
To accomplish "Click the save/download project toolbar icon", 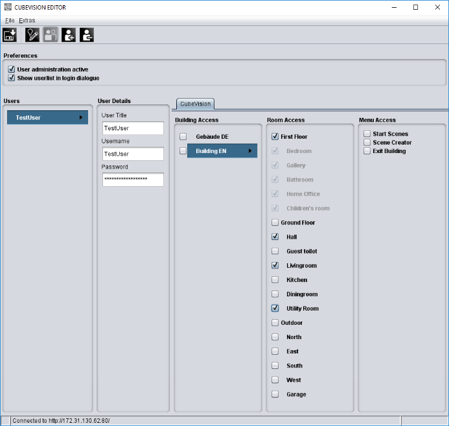I will click(10, 35).
